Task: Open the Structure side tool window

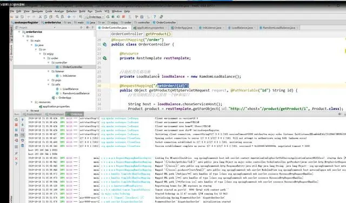Action: pos(11,53)
